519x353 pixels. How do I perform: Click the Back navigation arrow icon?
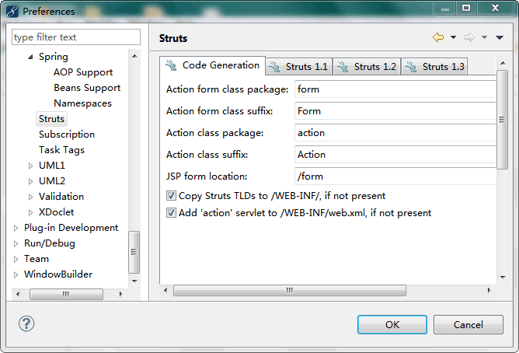point(438,37)
